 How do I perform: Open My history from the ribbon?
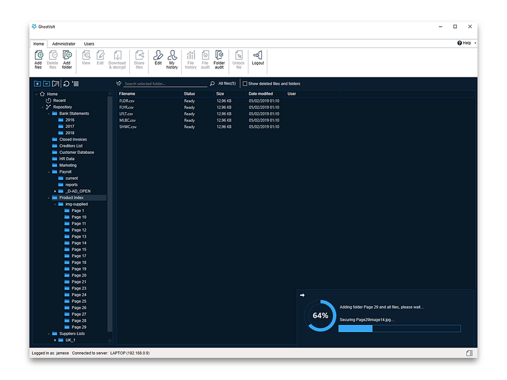(x=172, y=60)
